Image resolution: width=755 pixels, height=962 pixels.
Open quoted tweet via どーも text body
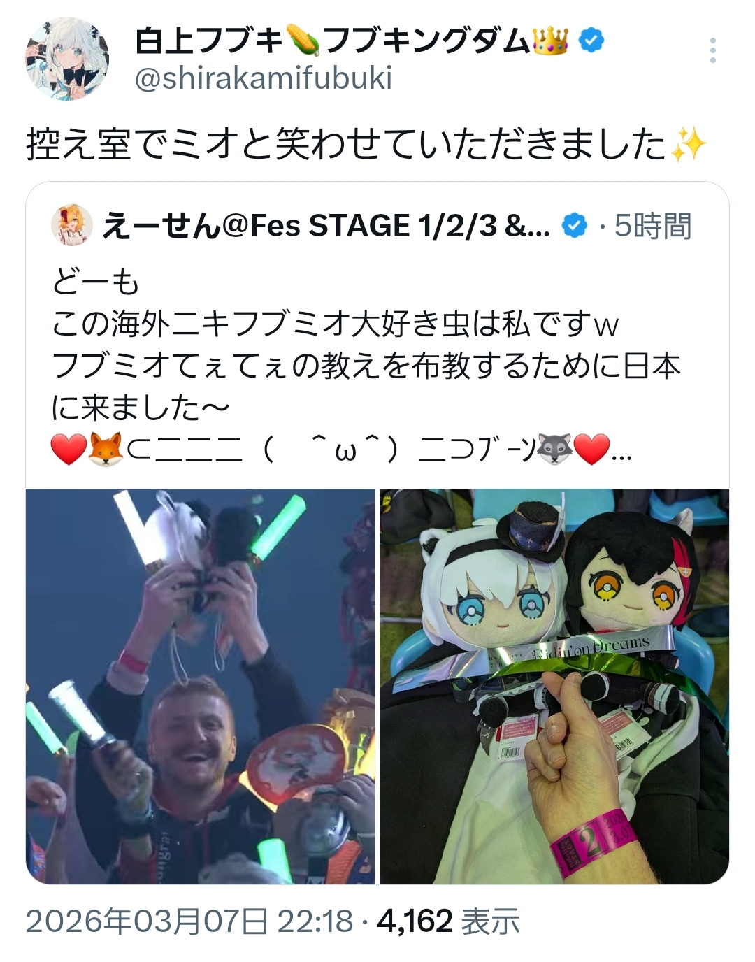point(96,282)
